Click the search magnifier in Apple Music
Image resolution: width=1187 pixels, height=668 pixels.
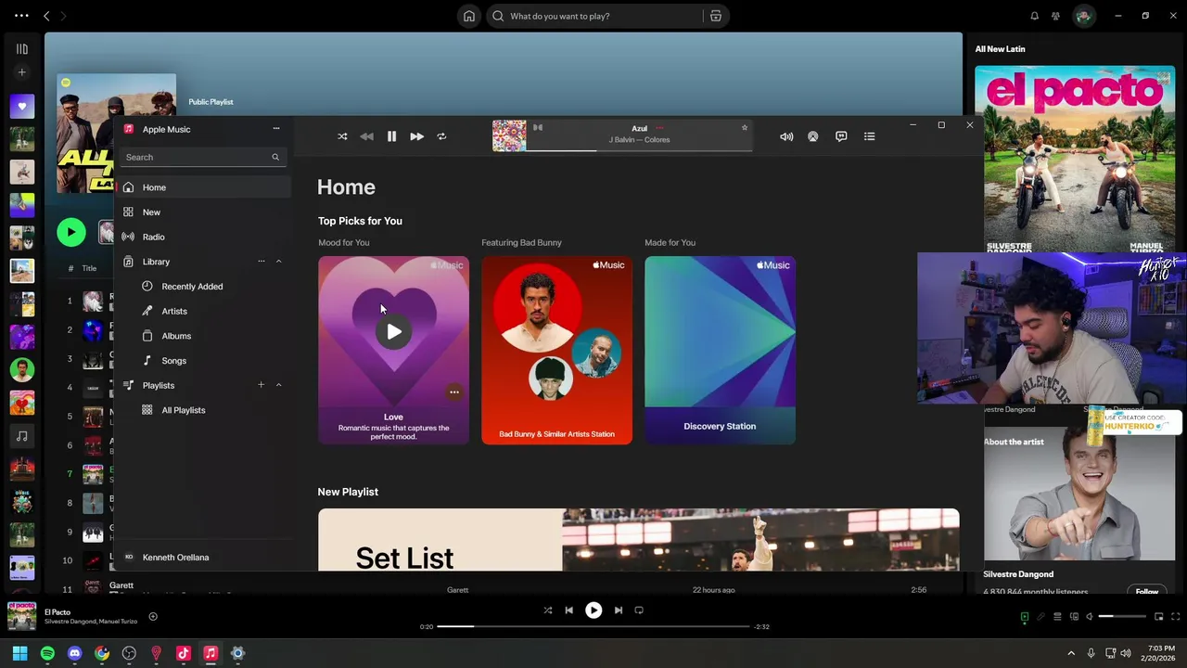[x=275, y=157]
